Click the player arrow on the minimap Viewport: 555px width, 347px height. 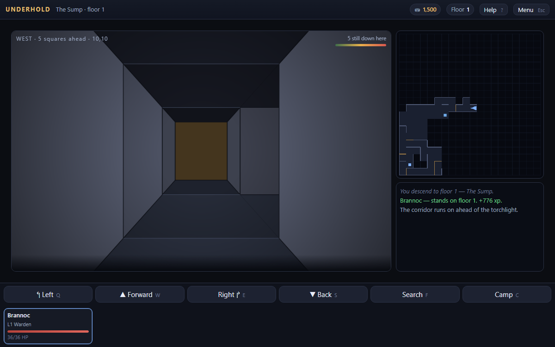pos(473,108)
